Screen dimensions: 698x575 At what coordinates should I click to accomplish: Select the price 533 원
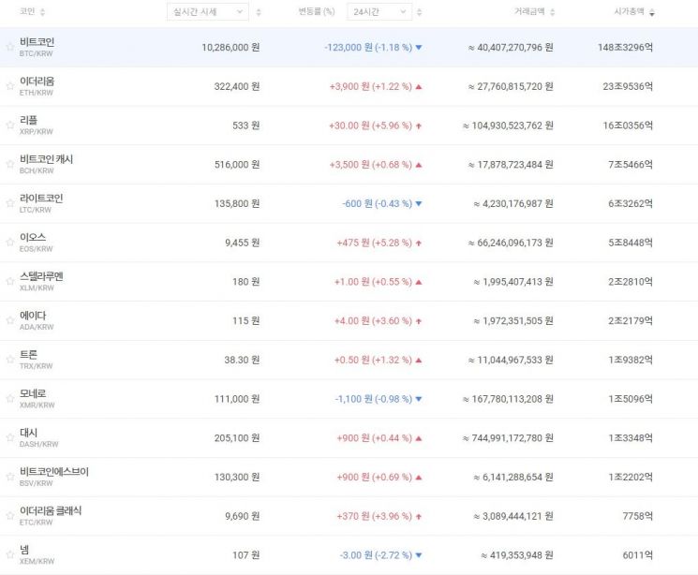click(246, 125)
